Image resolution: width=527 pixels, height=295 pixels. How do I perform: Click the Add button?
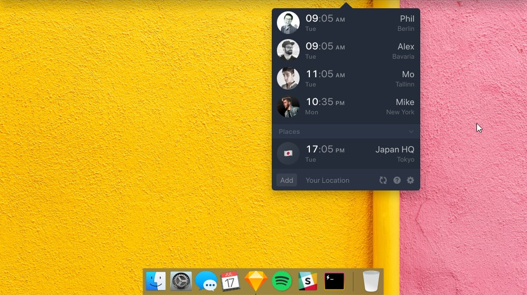point(287,180)
